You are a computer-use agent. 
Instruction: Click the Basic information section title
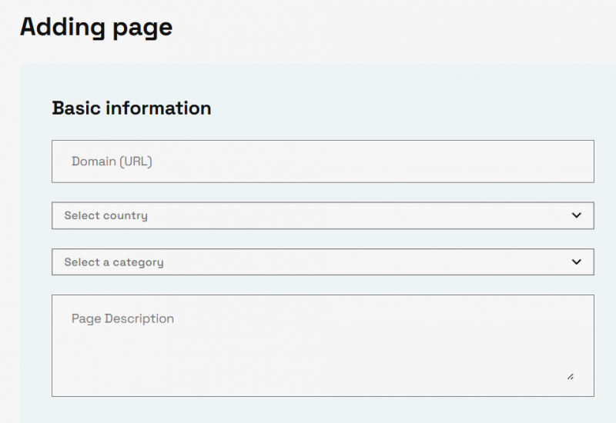point(132,108)
